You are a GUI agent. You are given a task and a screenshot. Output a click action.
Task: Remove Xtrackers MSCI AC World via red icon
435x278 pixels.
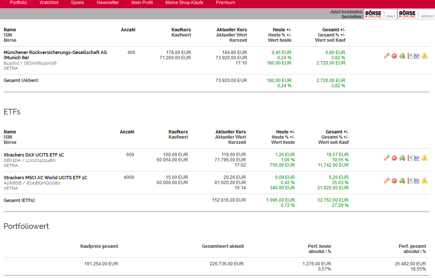click(394, 181)
